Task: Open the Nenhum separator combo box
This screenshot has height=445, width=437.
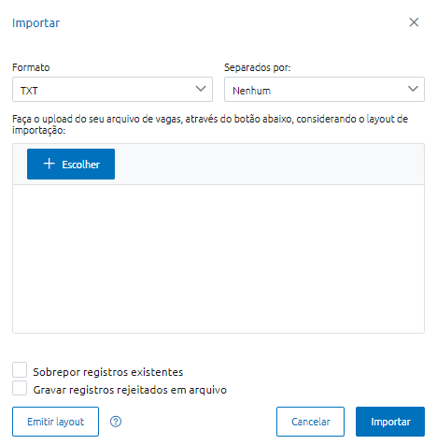Action: point(324,90)
